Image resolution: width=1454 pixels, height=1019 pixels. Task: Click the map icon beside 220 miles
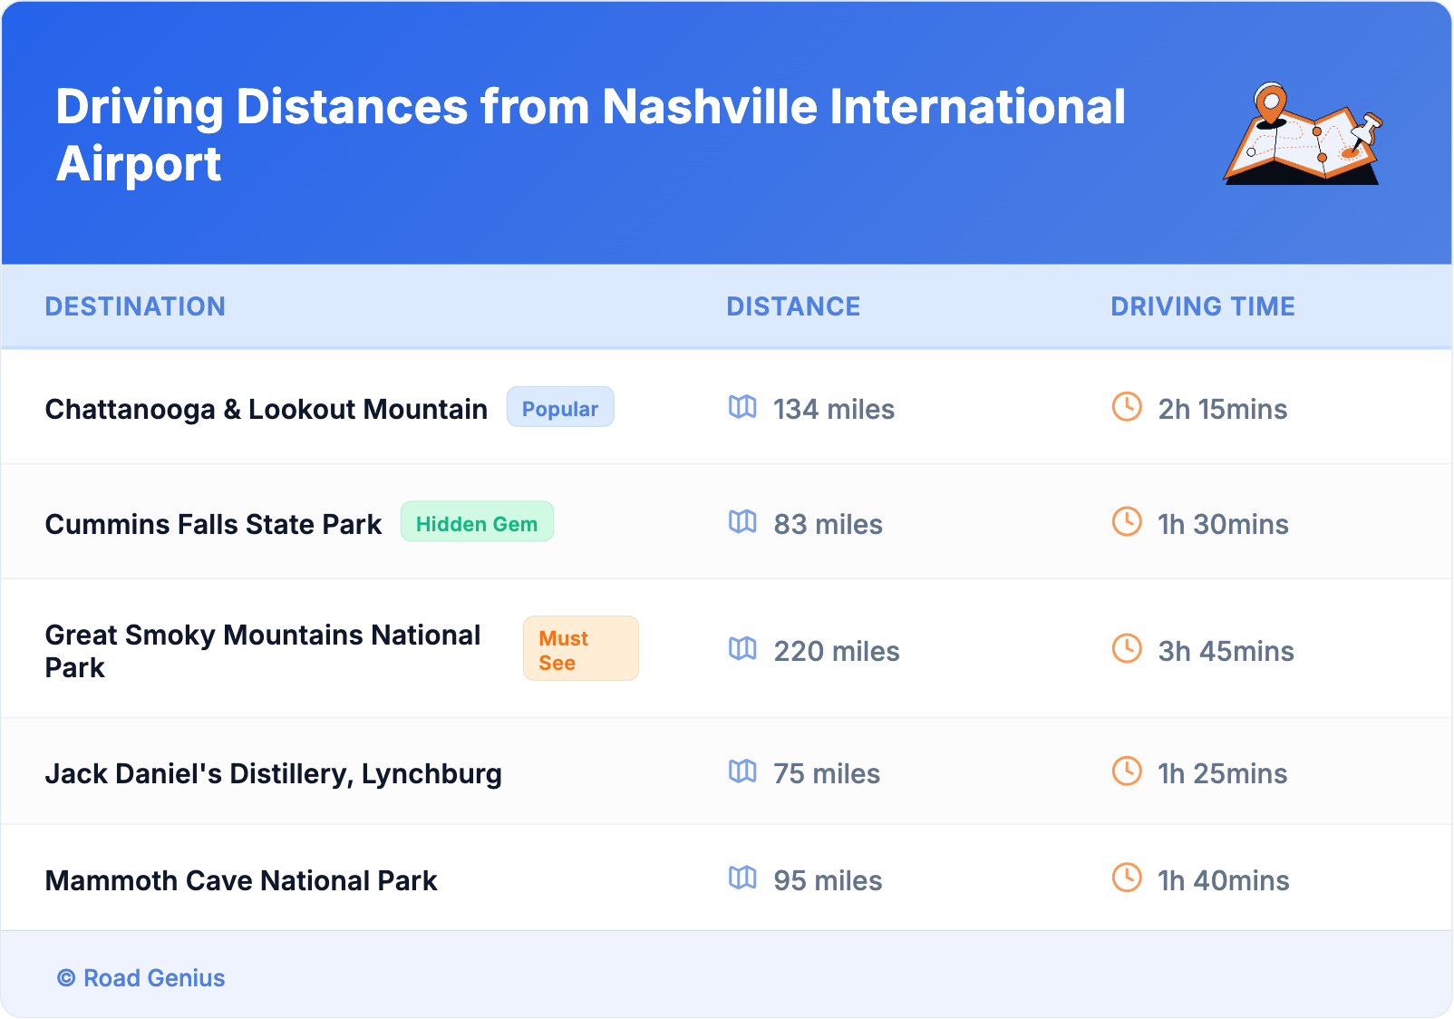pyautogui.click(x=742, y=649)
